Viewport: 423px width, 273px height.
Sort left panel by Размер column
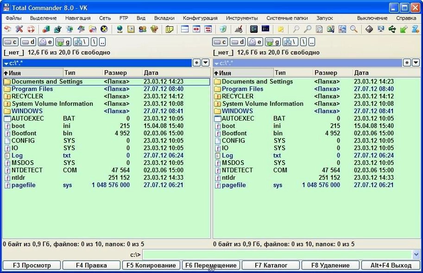(122, 73)
